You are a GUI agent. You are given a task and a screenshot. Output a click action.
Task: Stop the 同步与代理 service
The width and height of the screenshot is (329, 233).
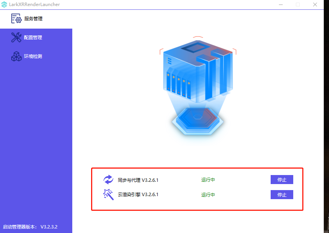coord(282,180)
